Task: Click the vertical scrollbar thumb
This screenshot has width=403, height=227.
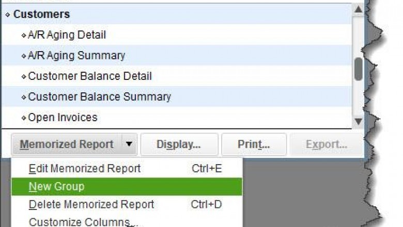Action: [358, 69]
